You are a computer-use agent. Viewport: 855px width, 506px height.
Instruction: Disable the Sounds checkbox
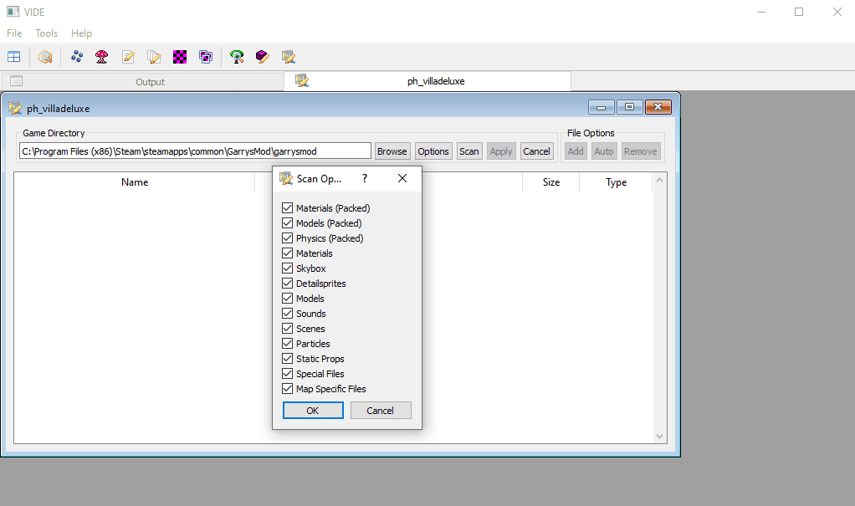coord(287,314)
